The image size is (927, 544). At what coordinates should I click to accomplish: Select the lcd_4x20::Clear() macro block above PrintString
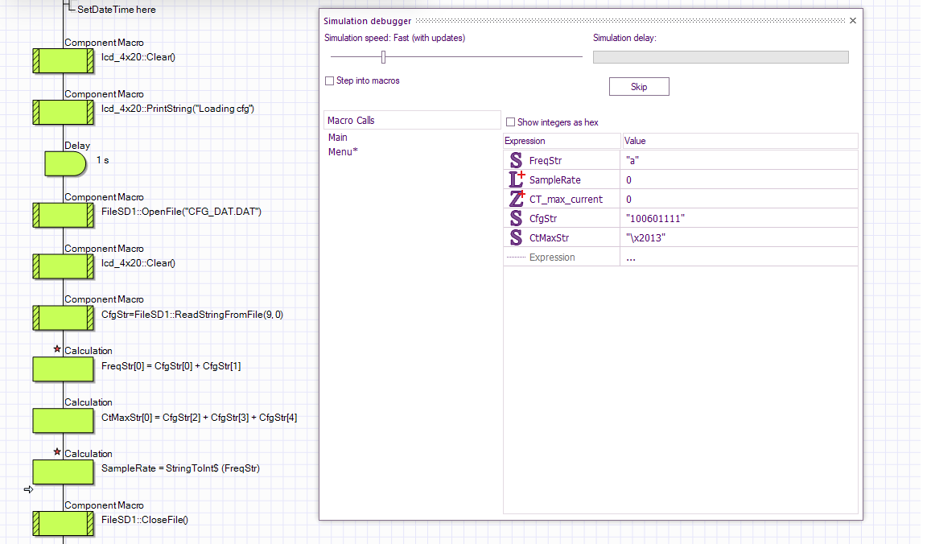click(64, 61)
